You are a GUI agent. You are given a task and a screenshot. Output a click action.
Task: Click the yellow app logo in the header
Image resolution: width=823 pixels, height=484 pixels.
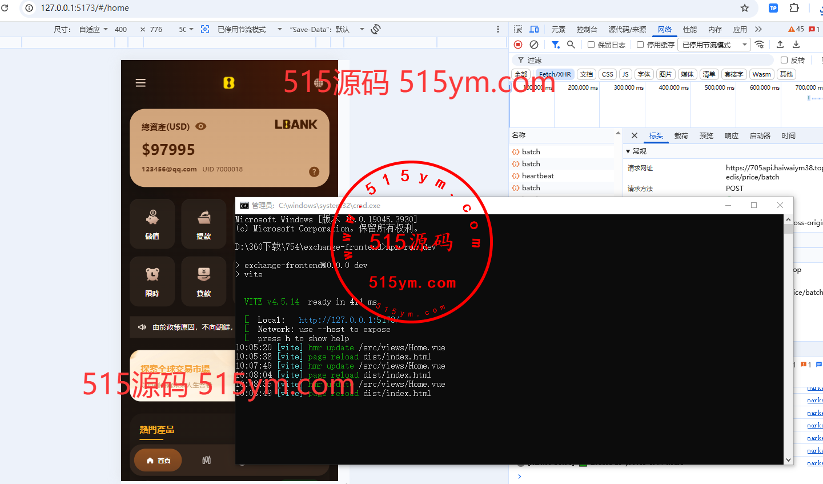(x=229, y=83)
